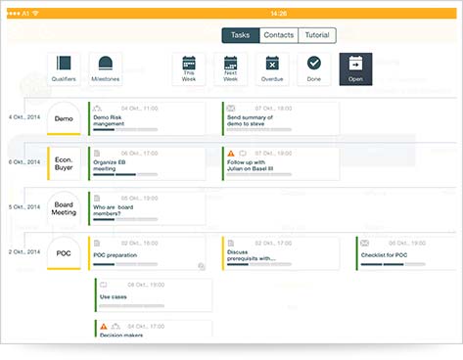This screenshot has height=360, width=463.
Task: Select the Board Meeting milestone
Action: (64, 208)
